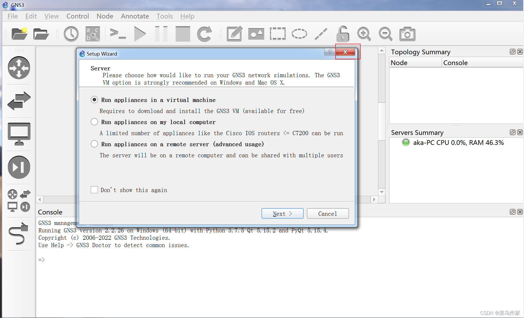Click the Setup Wizard help question button
This screenshot has width=524, height=318.
pos(330,52)
